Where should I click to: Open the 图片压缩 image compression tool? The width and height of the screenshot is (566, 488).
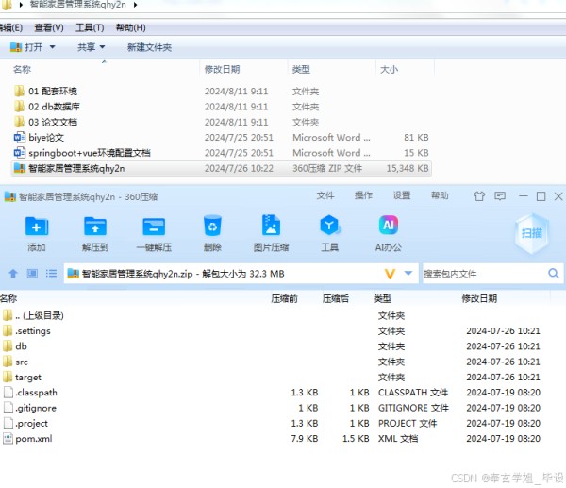tap(271, 226)
